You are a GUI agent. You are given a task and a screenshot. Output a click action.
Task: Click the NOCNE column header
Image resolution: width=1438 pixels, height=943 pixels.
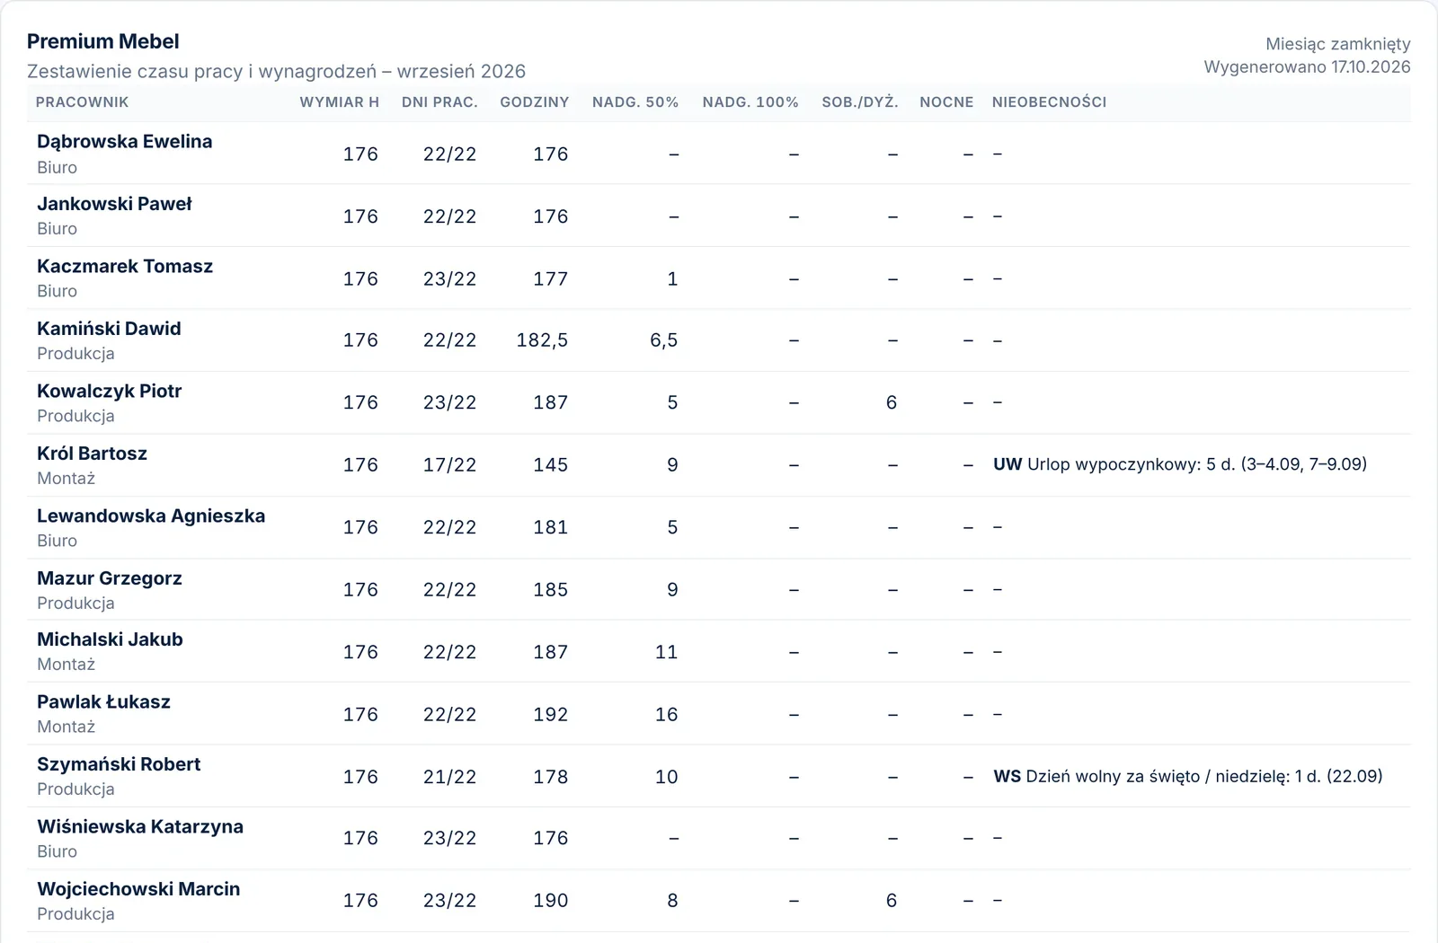click(x=946, y=102)
